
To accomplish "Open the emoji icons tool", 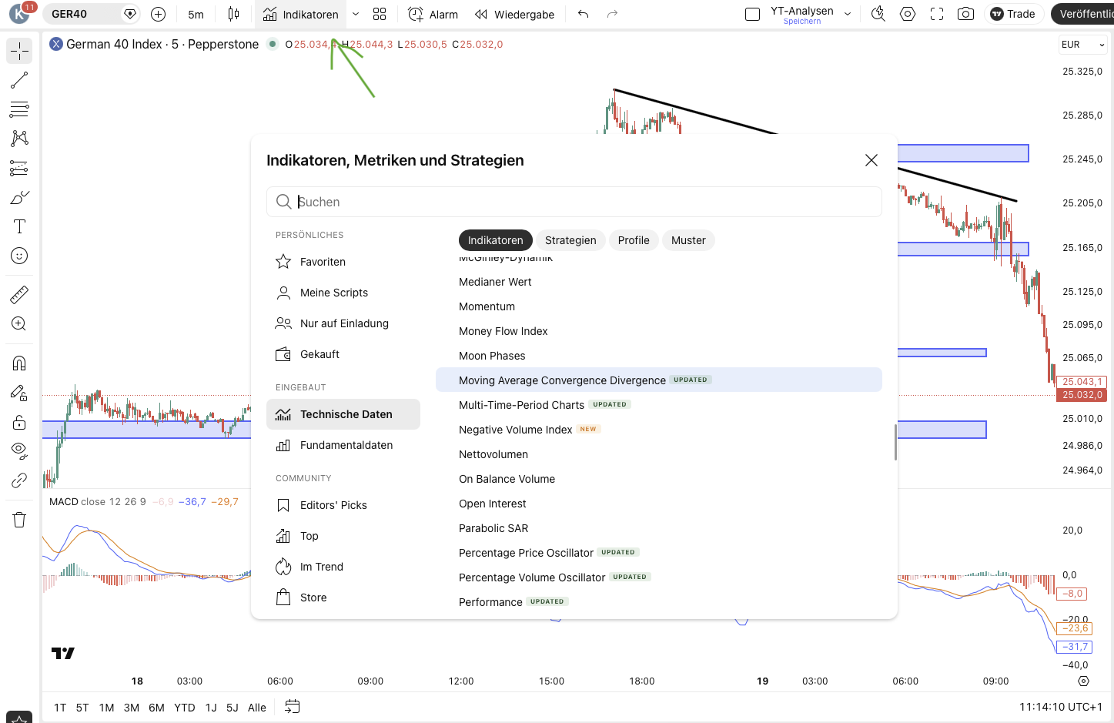I will 19,256.
